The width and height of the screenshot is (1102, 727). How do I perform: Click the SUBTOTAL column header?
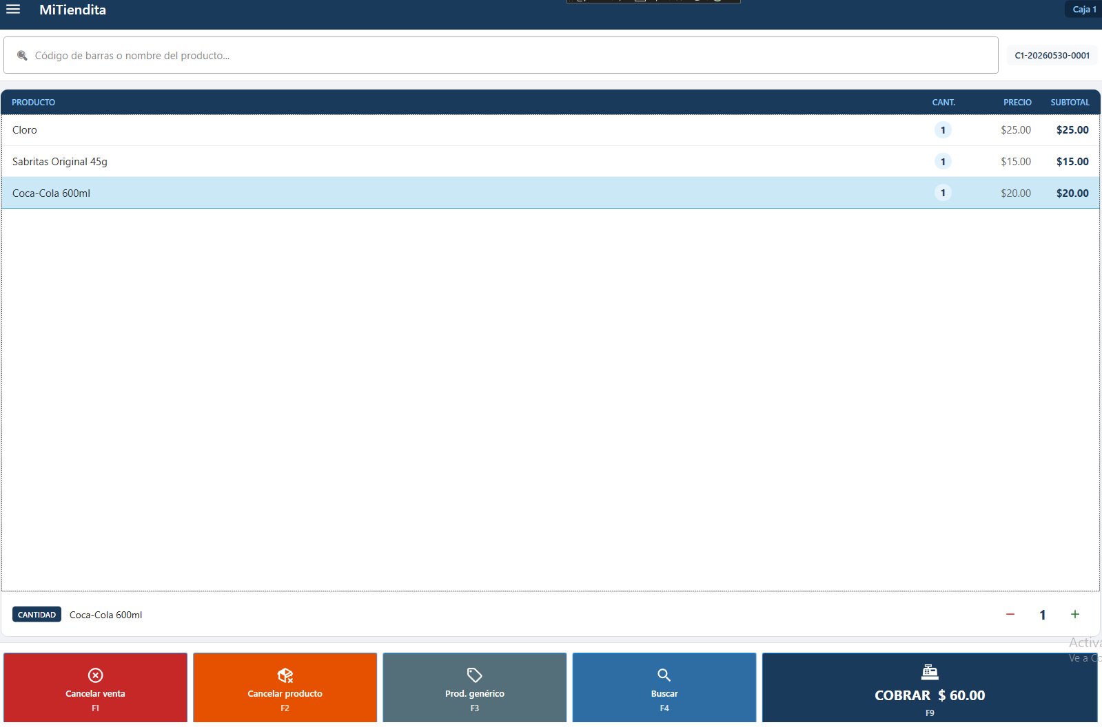(x=1070, y=102)
